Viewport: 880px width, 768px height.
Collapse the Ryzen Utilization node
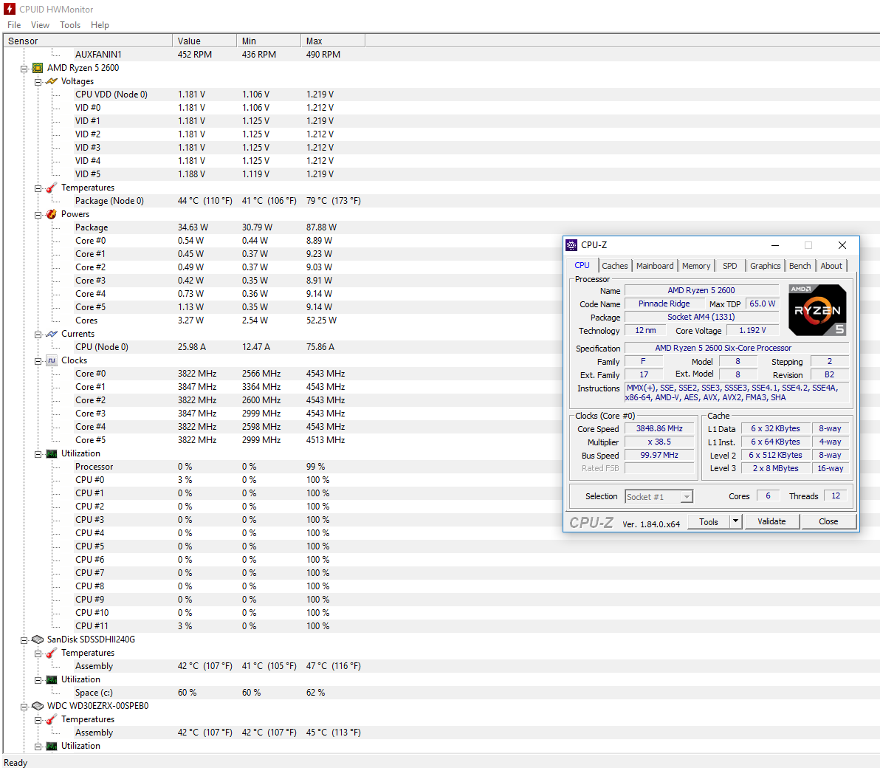tap(38, 454)
